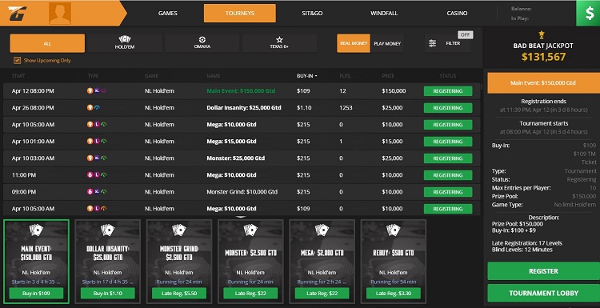Select the Texas 6+ star icon

point(279,39)
